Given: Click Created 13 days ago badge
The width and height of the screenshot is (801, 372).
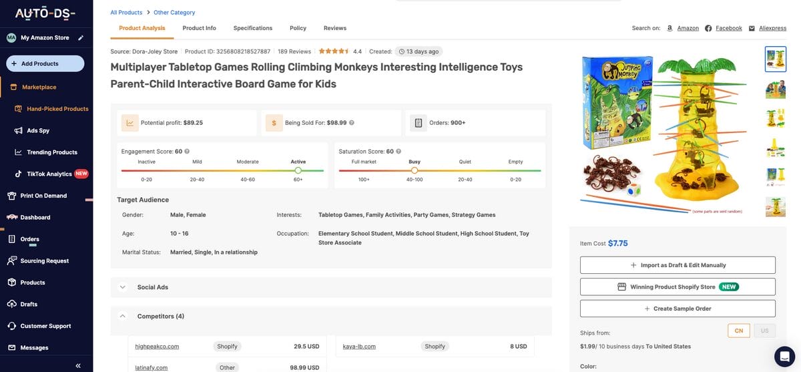Looking at the screenshot, I should [419, 51].
